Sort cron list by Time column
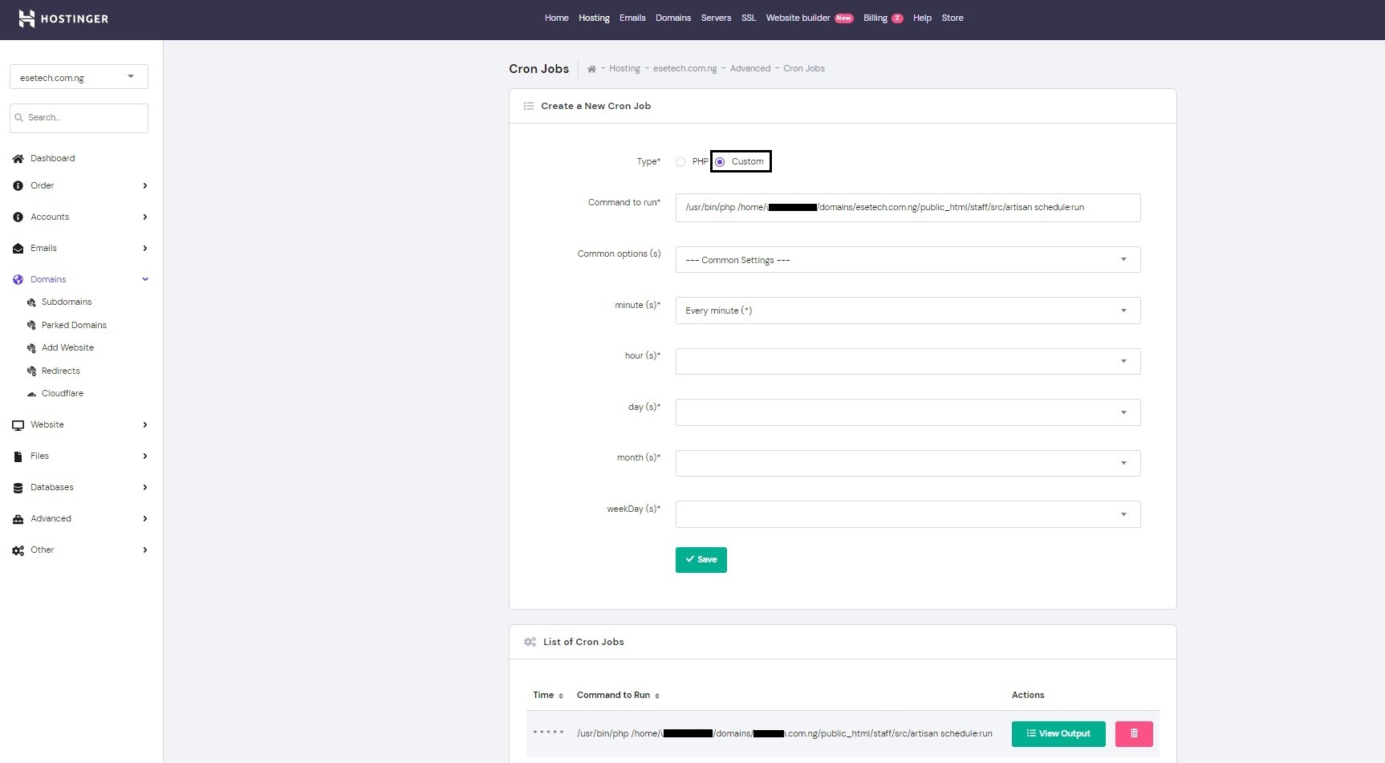This screenshot has height=763, width=1385. point(548,696)
